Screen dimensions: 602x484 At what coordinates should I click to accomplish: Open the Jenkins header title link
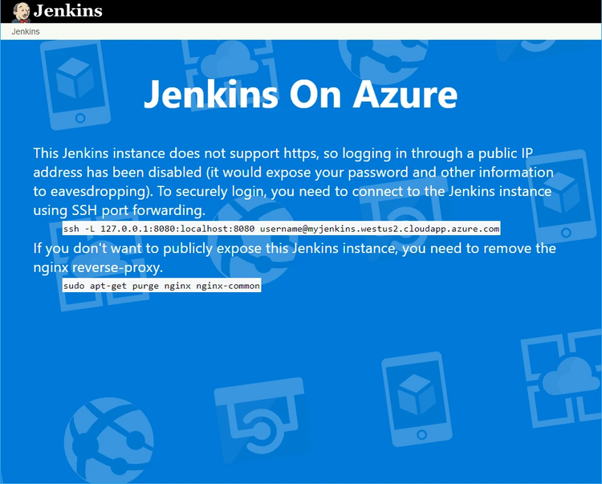pyautogui.click(x=68, y=10)
